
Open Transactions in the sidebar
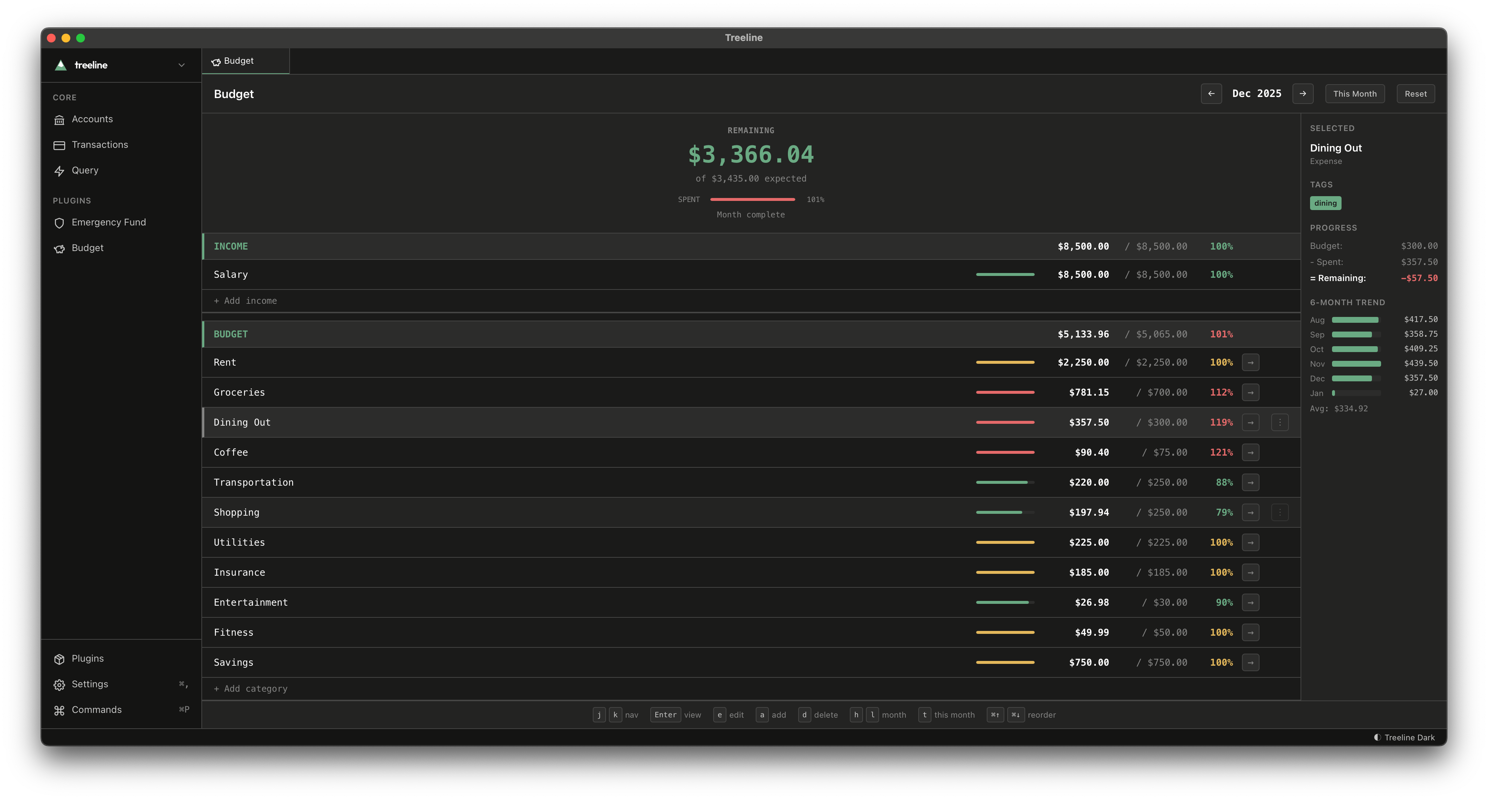point(99,145)
